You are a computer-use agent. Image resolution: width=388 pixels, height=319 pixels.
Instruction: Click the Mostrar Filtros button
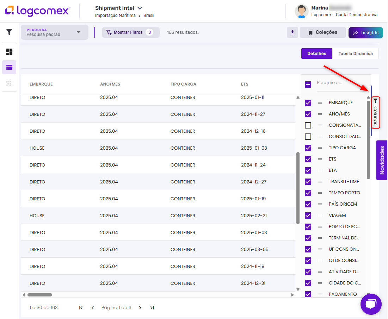[x=130, y=32]
